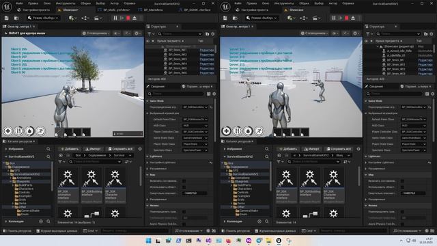
Task: Stop play session in the Client editor window
Action: [128, 18]
